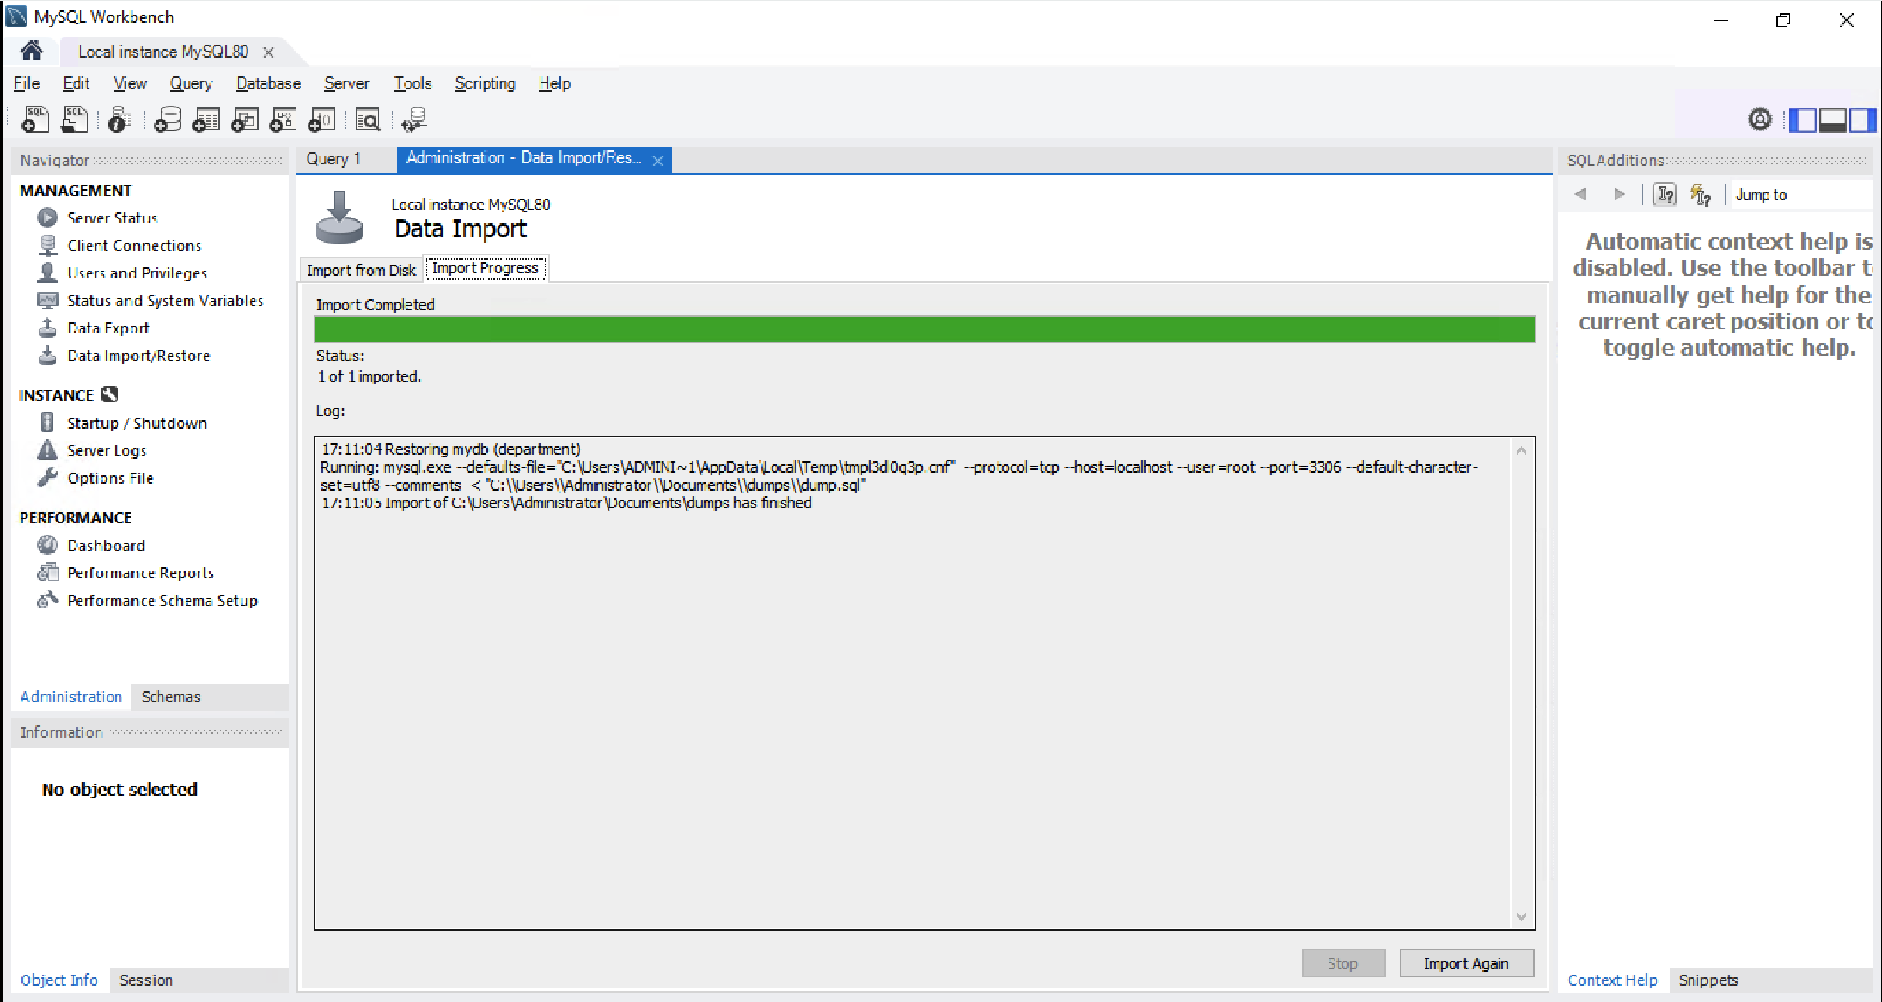Open Server Status in Navigator
Image resolution: width=1882 pixels, height=1002 pixels.
[112, 218]
